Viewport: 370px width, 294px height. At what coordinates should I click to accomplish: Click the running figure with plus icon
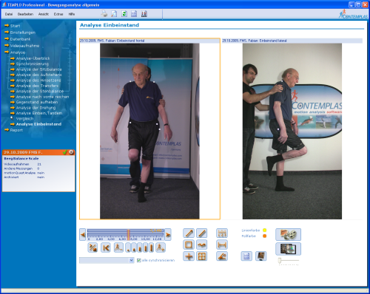pyautogui.click(x=161, y=247)
